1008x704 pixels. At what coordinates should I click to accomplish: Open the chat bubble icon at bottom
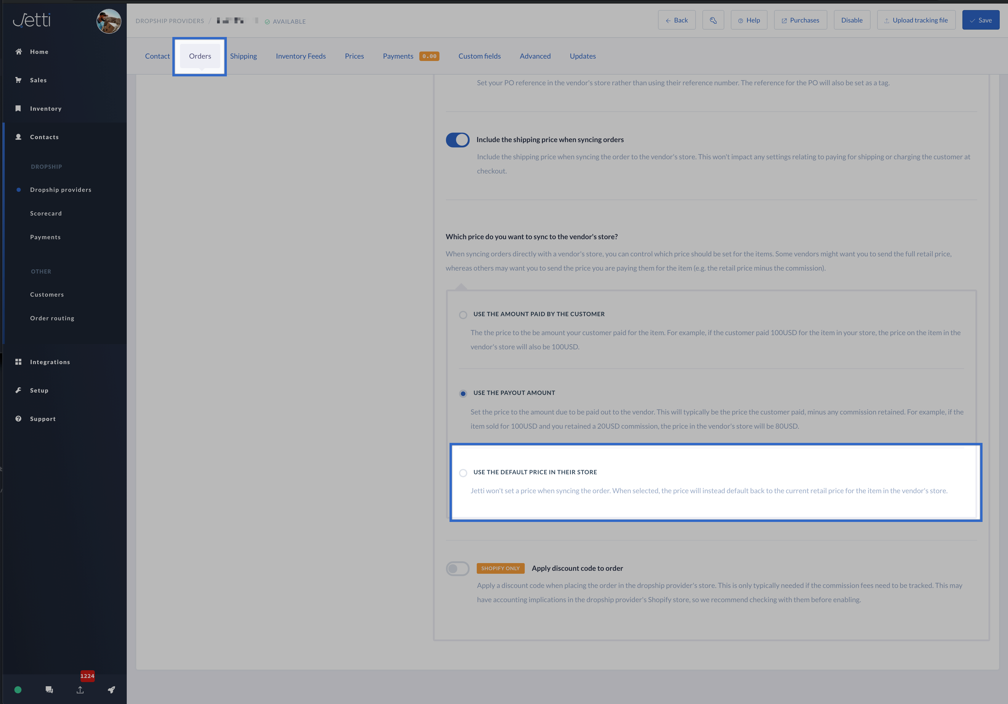49,689
